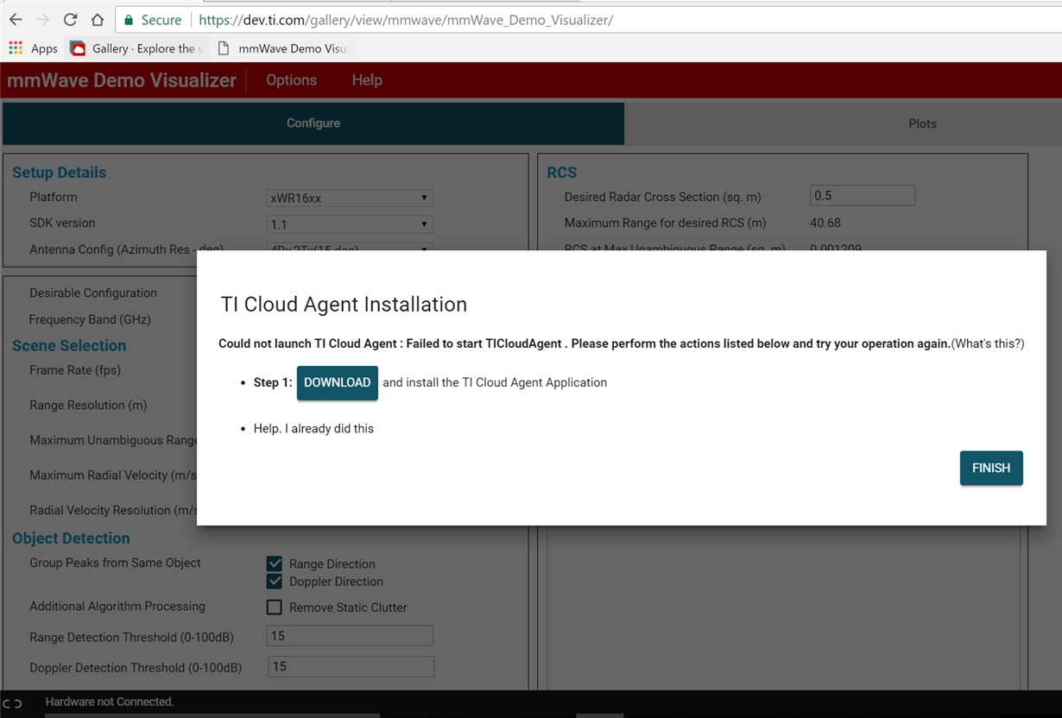Click the DOWNLOAD button

click(338, 382)
